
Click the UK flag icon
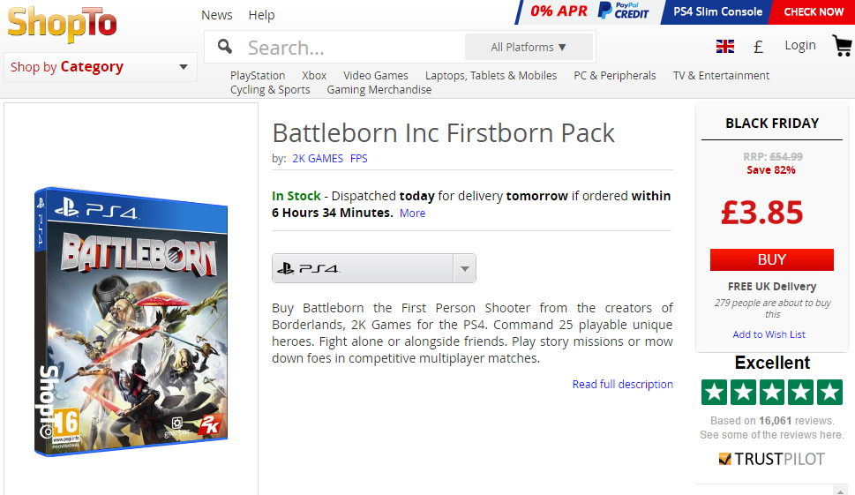pos(725,47)
